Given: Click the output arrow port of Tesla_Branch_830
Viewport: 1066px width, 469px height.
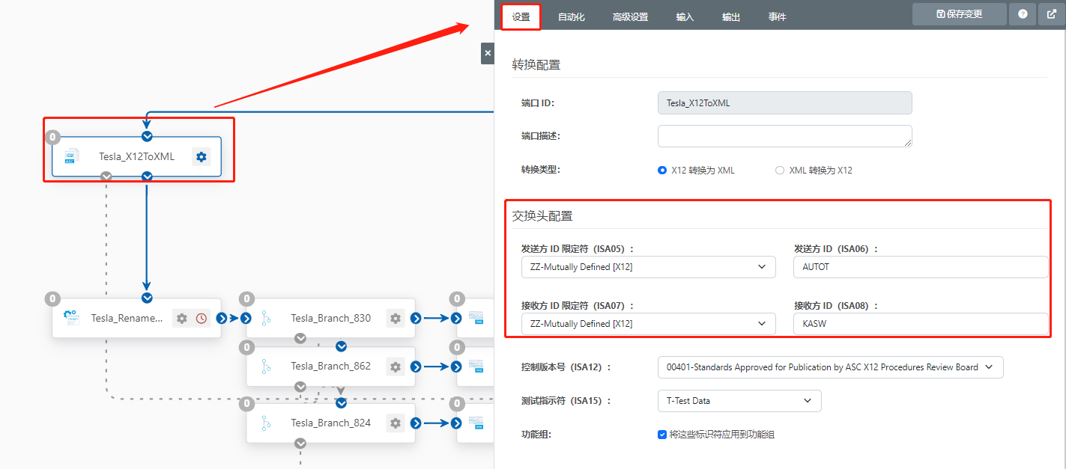Looking at the screenshot, I should pyautogui.click(x=416, y=318).
